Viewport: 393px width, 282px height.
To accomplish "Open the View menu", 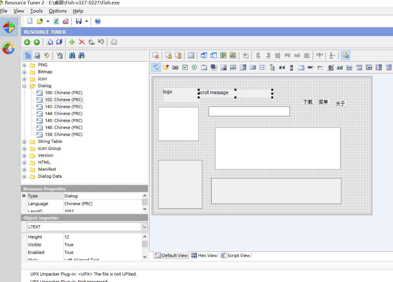I will pyautogui.click(x=19, y=11).
